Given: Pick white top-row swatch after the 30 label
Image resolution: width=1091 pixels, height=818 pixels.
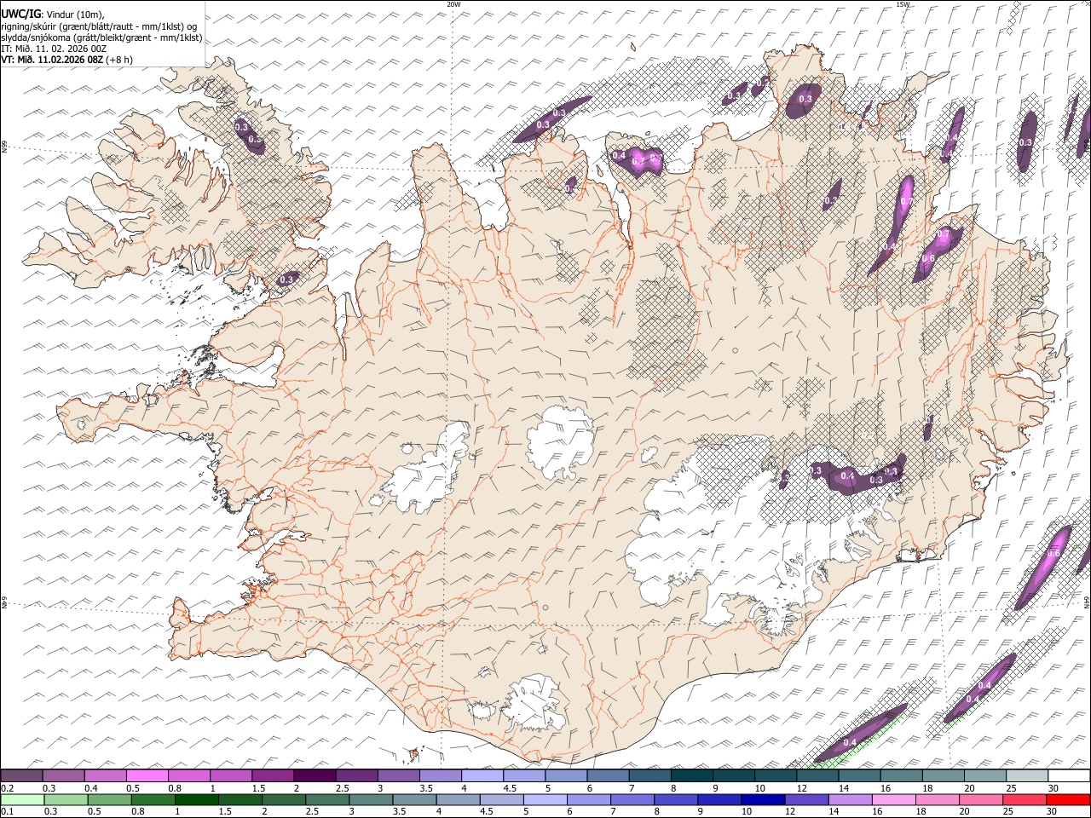Looking at the screenshot, I should 1069,776.
